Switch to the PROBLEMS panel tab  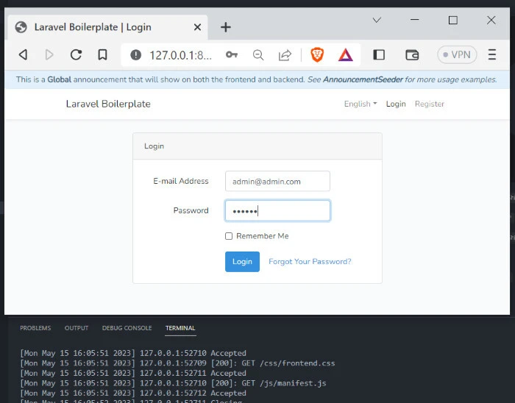(x=35, y=328)
